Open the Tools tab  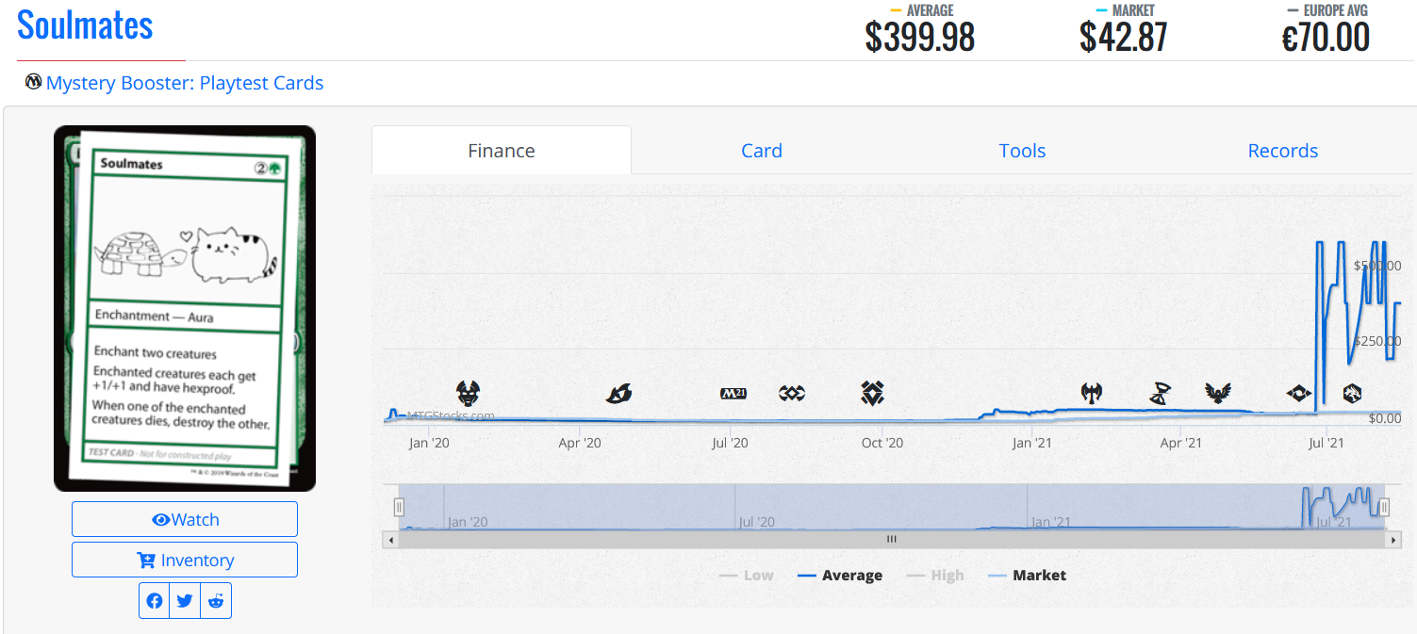[x=1022, y=151]
